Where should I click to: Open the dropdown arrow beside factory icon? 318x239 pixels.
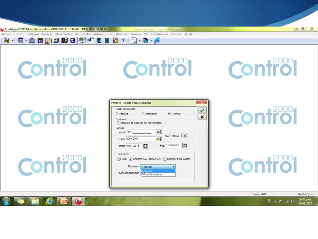click(12, 41)
